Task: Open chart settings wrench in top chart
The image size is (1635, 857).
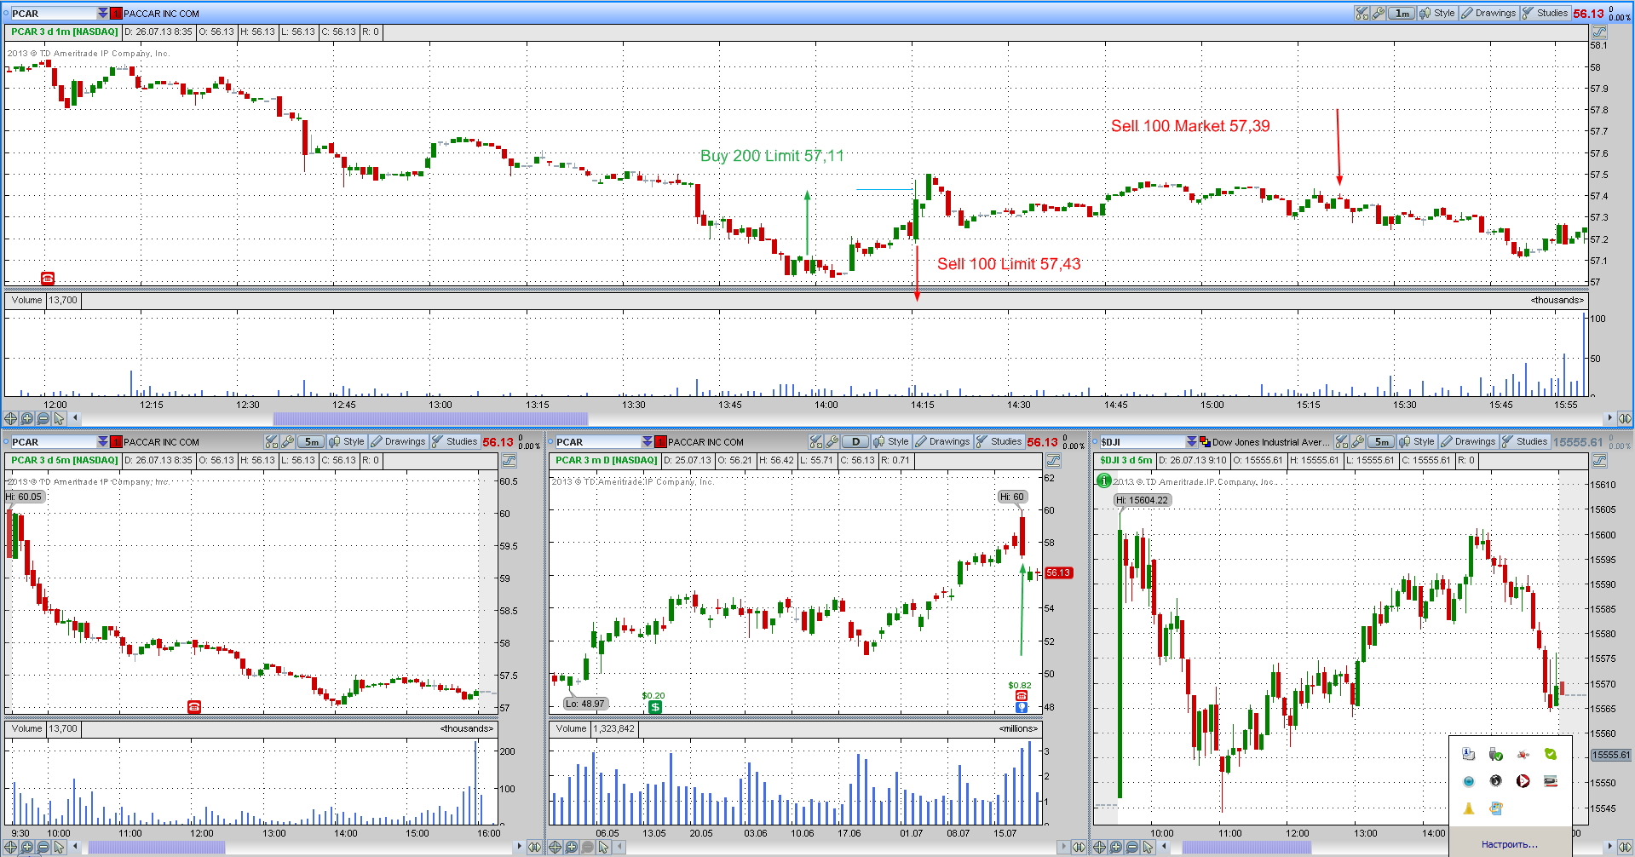Action: pos(1378,13)
